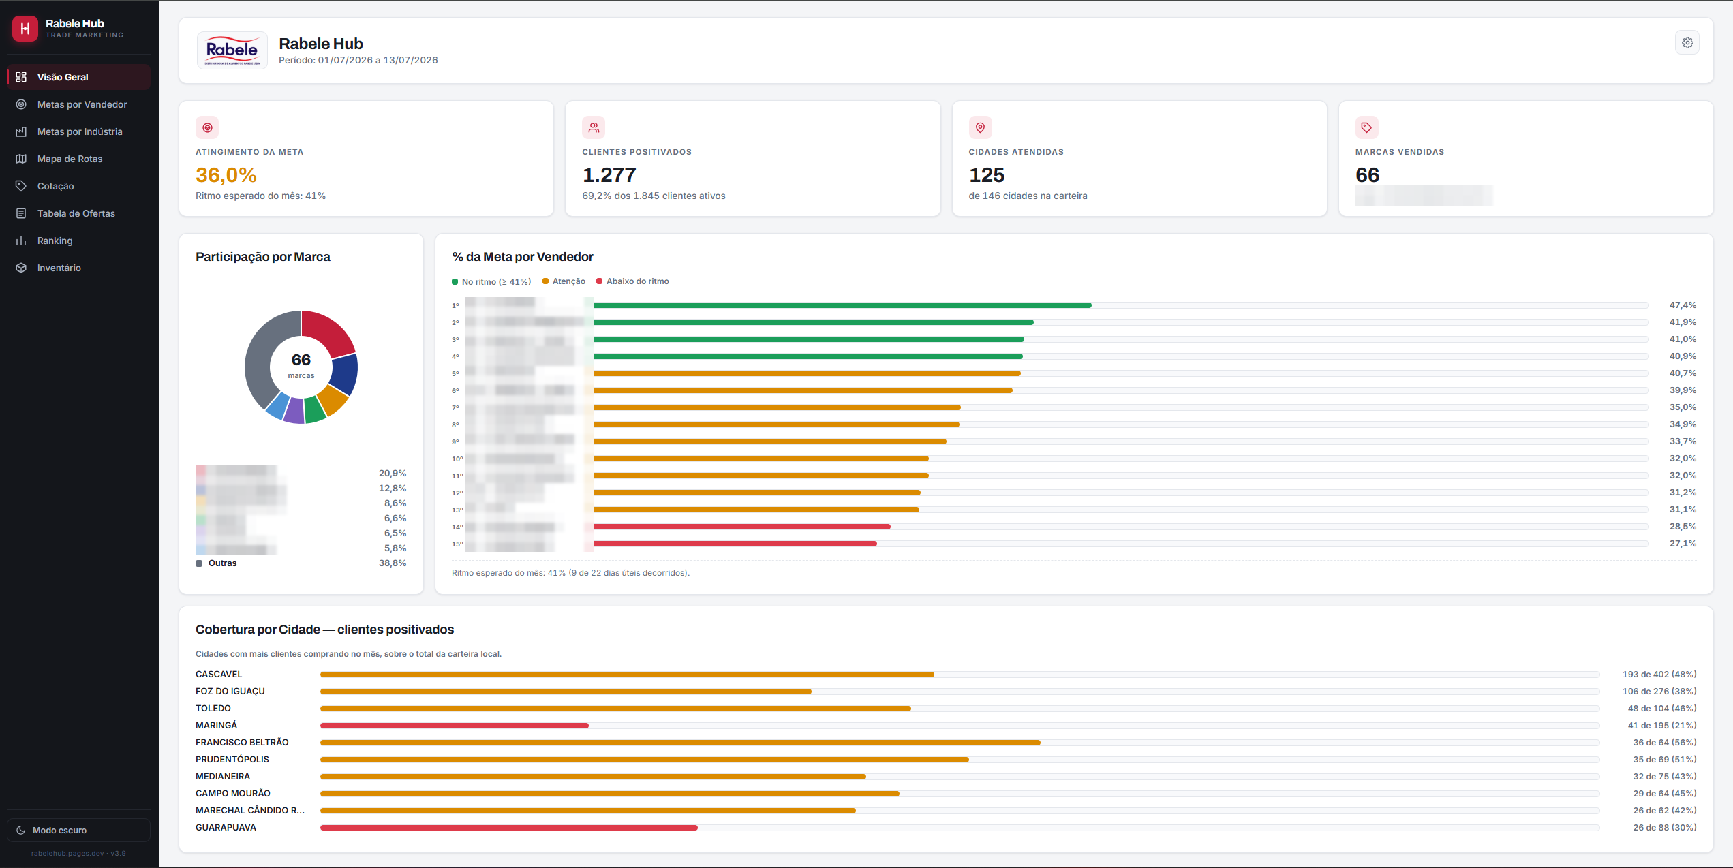Click the MARINGÁ red coverage bar
This screenshot has width=1733, height=868.
[455, 726]
